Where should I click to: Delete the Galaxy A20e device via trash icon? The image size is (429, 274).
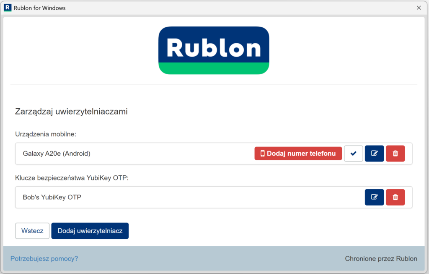coord(395,154)
